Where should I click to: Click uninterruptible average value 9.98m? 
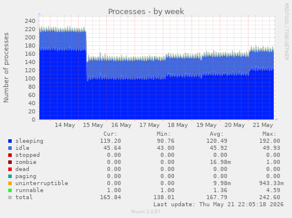click(x=222, y=183)
